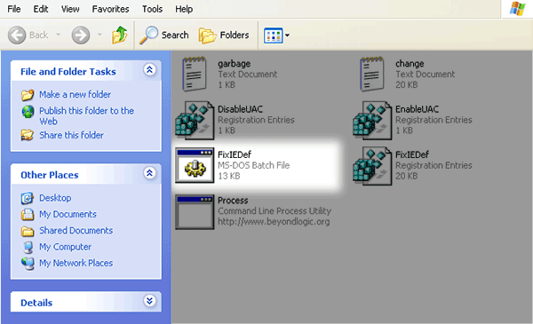
Task: Click the My Documents folder icon
Action: 28,214
